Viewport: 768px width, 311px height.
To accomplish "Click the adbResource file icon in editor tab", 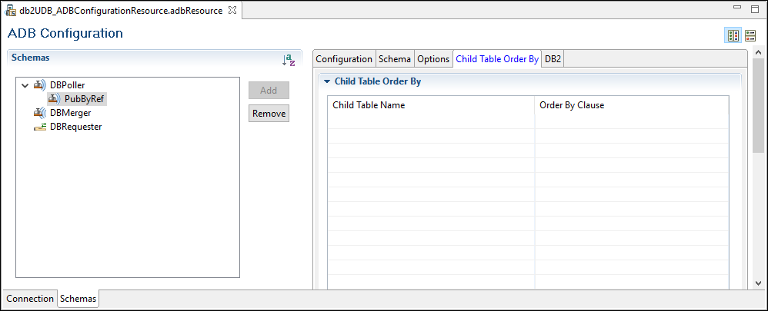I will [x=12, y=10].
